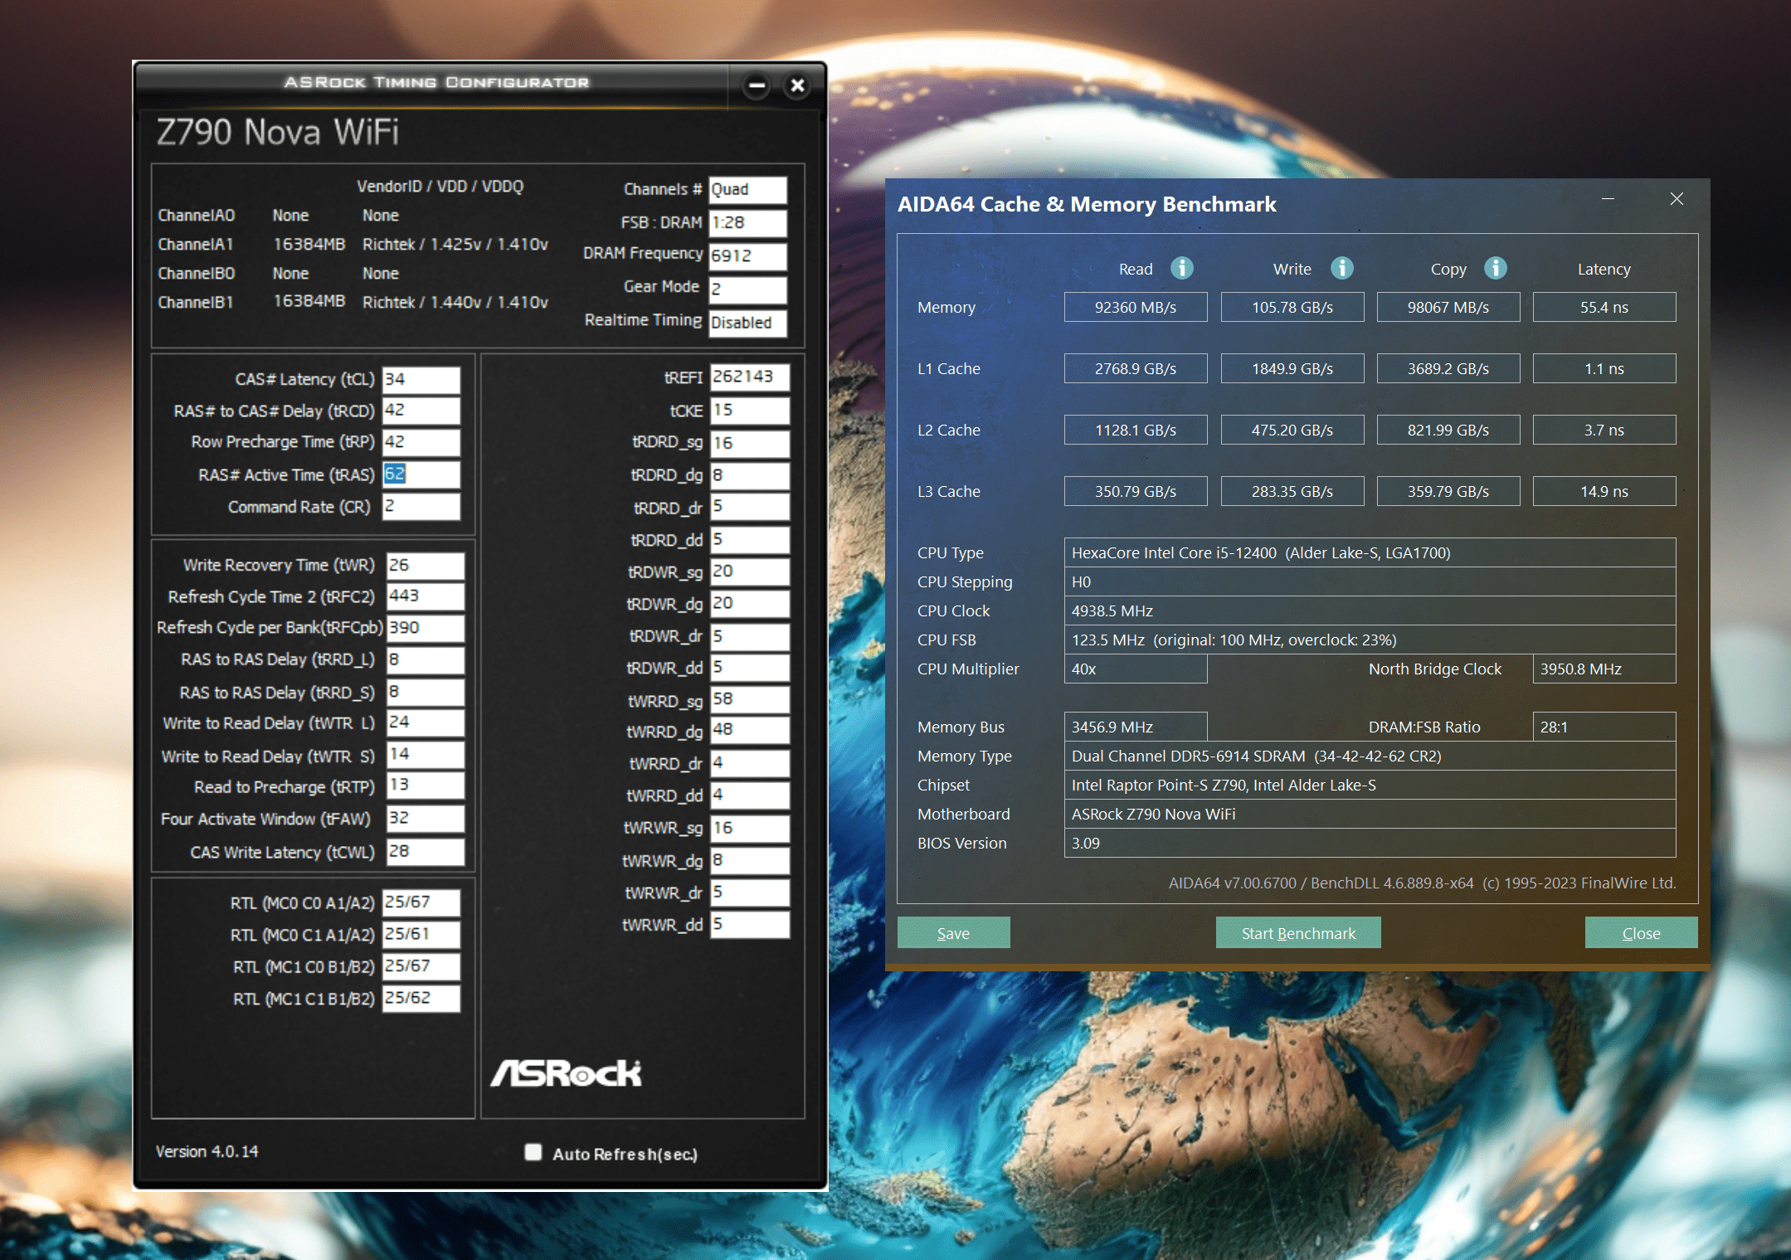Click the L3 Cache Latency value 14.9 ns
The image size is (1791, 1260).
click(1604, 491)
